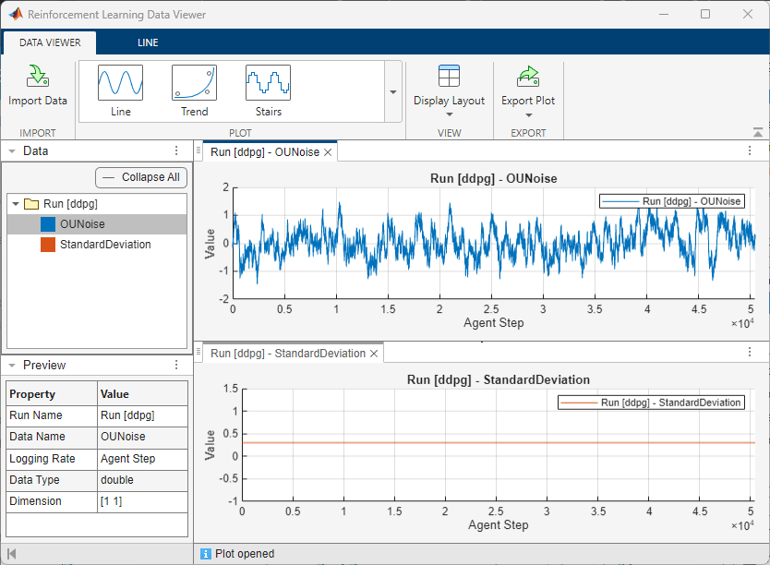Open Data panel three-dot options menu
The height and width of the screenshot is (565, 770).
click(176, 150)
